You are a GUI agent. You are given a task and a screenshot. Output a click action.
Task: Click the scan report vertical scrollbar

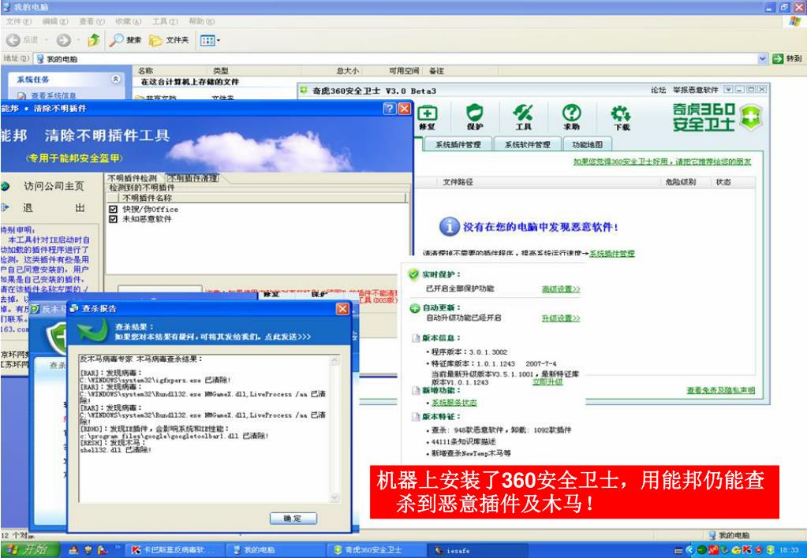pyautogui.click(x=335, y=428)
